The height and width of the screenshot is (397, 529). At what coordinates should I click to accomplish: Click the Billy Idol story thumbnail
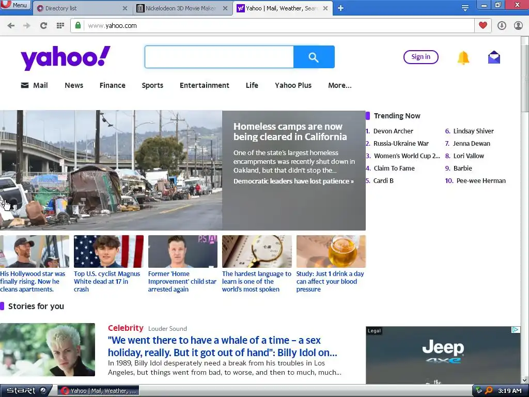click(48, 350)
